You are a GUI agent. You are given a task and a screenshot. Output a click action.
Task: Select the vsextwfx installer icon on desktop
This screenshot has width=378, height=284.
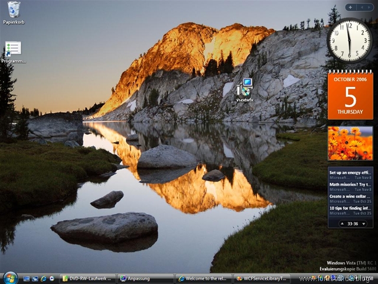coord(245,90)
